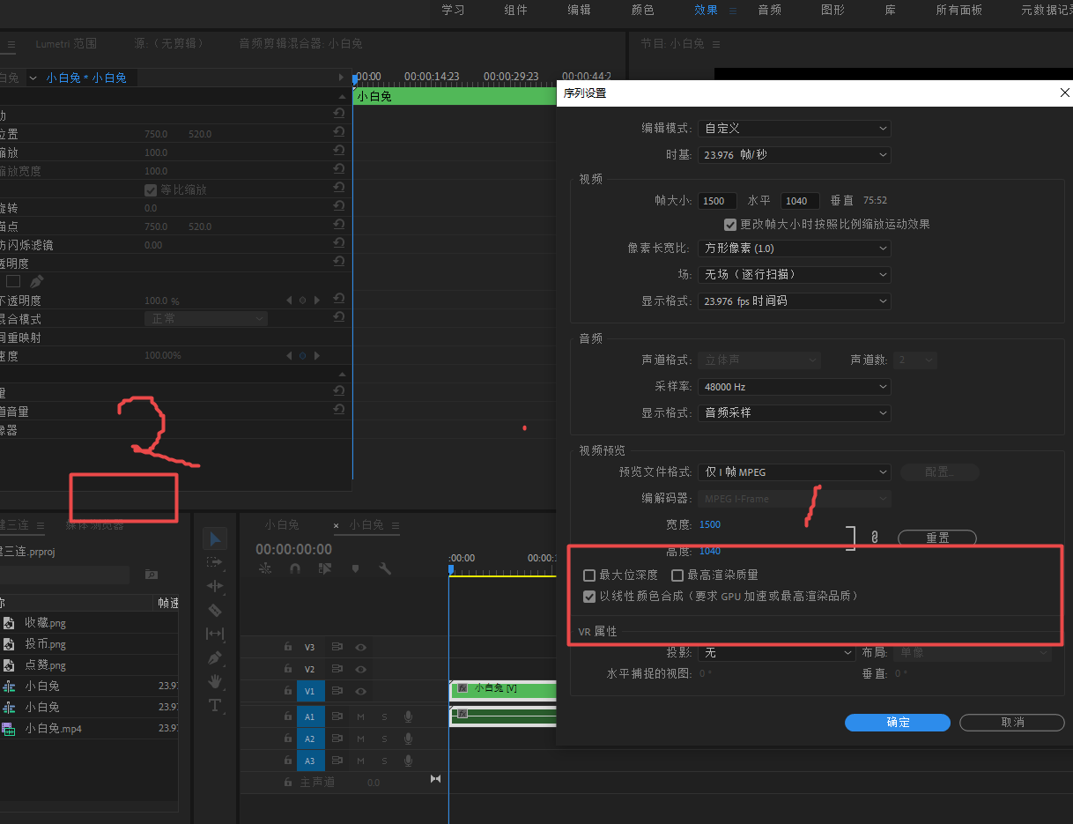Open timeline display settings wrench
Image resolution: width=1073 pixels, height=824 pixels.
pos(385,569)
